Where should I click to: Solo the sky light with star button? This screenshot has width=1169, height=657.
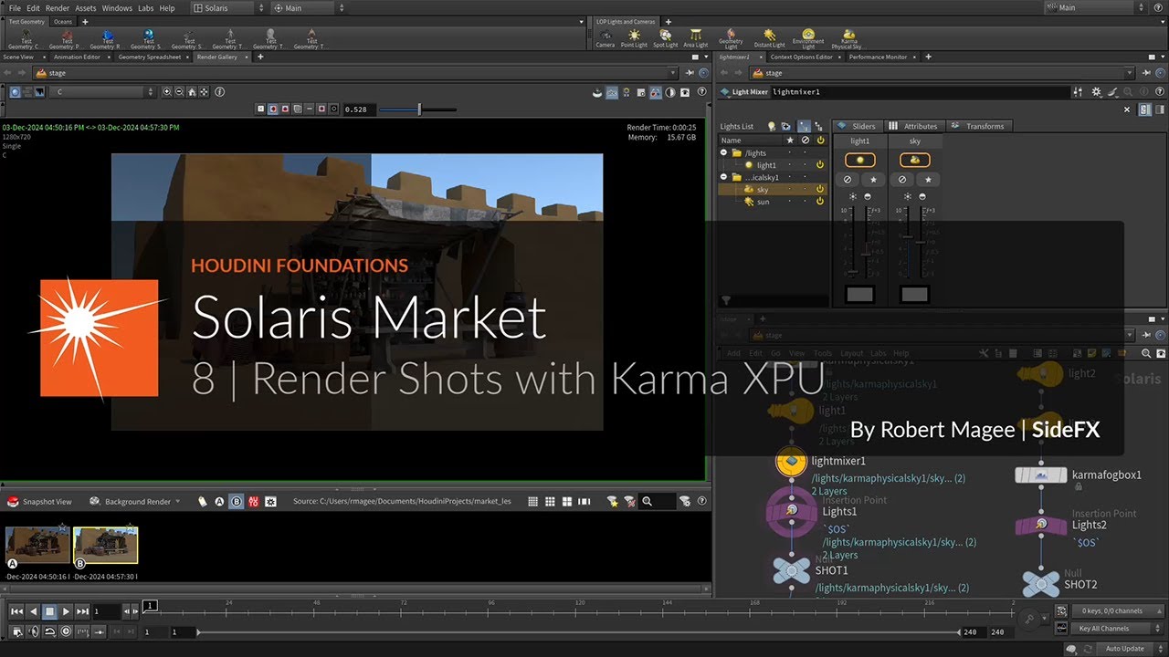click(x=928, y=180)
